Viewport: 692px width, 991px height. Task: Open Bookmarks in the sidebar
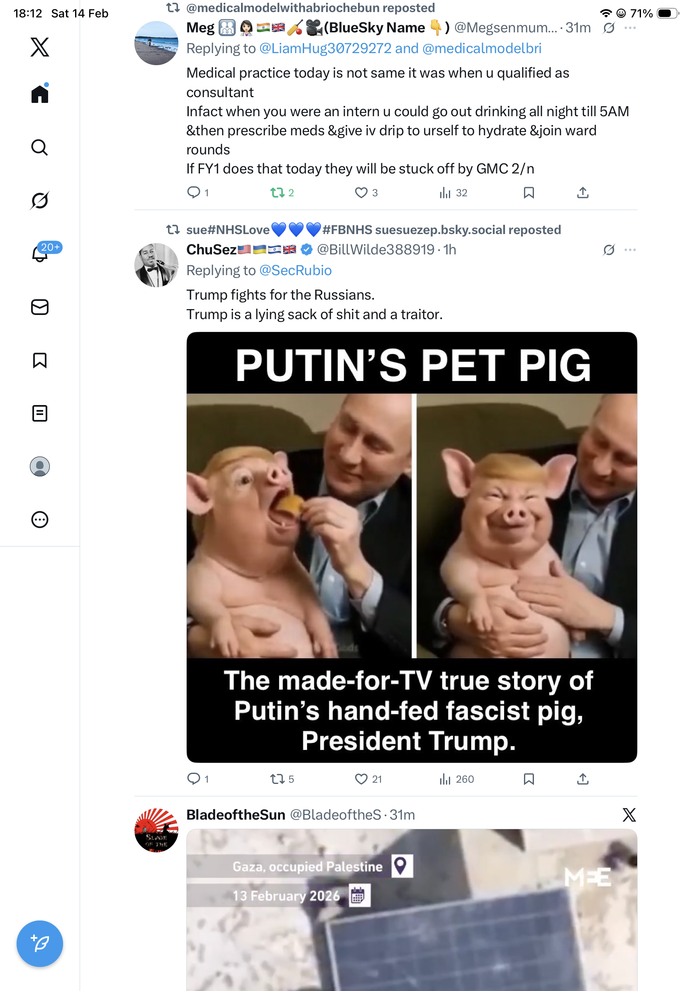40,360
